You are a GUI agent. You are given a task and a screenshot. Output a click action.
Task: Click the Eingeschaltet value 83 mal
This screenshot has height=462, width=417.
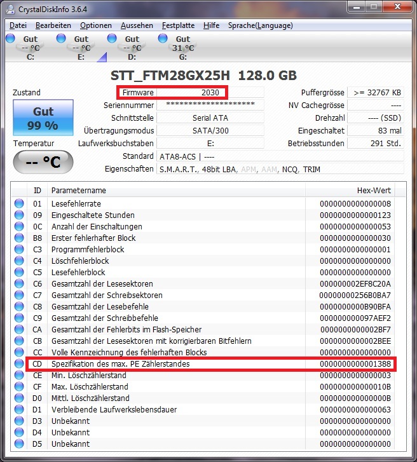[x=376, y=130]
